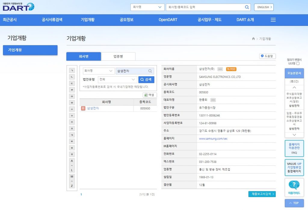Go to results page 1

[x=81, y=194]
